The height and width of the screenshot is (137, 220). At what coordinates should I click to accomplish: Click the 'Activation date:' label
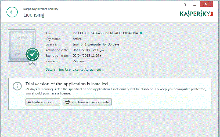[x=57, y=50]
